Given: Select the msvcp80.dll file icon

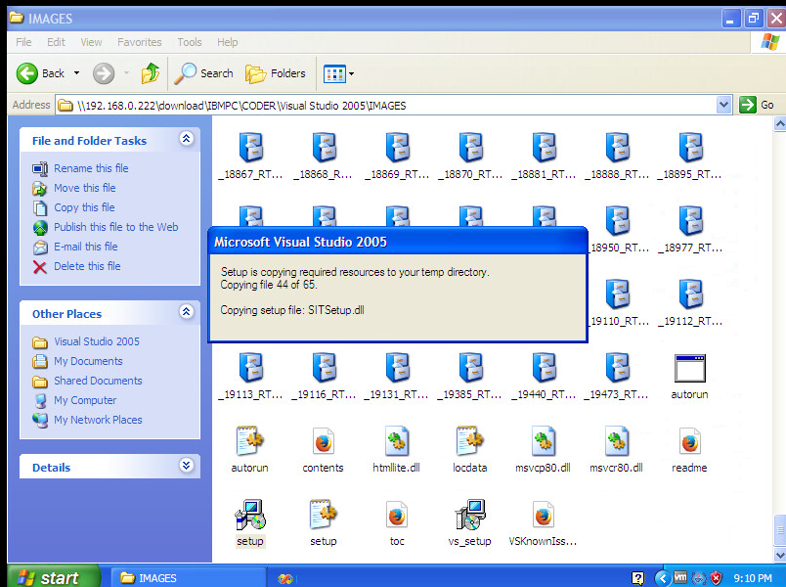Looking at the screenshot, I should pyautogui.click(x=544, y=442).
